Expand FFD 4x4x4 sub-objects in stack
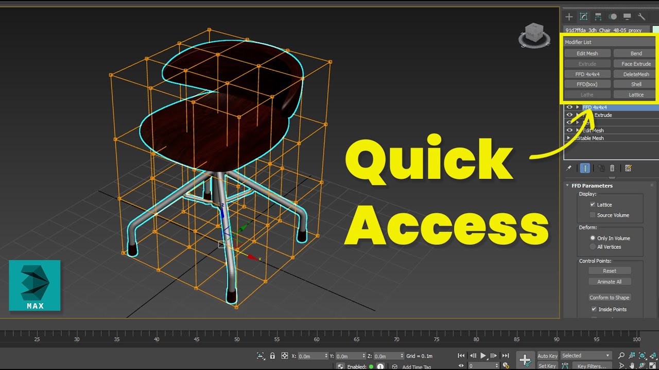 pyautogui.click(x=578, y=107)
